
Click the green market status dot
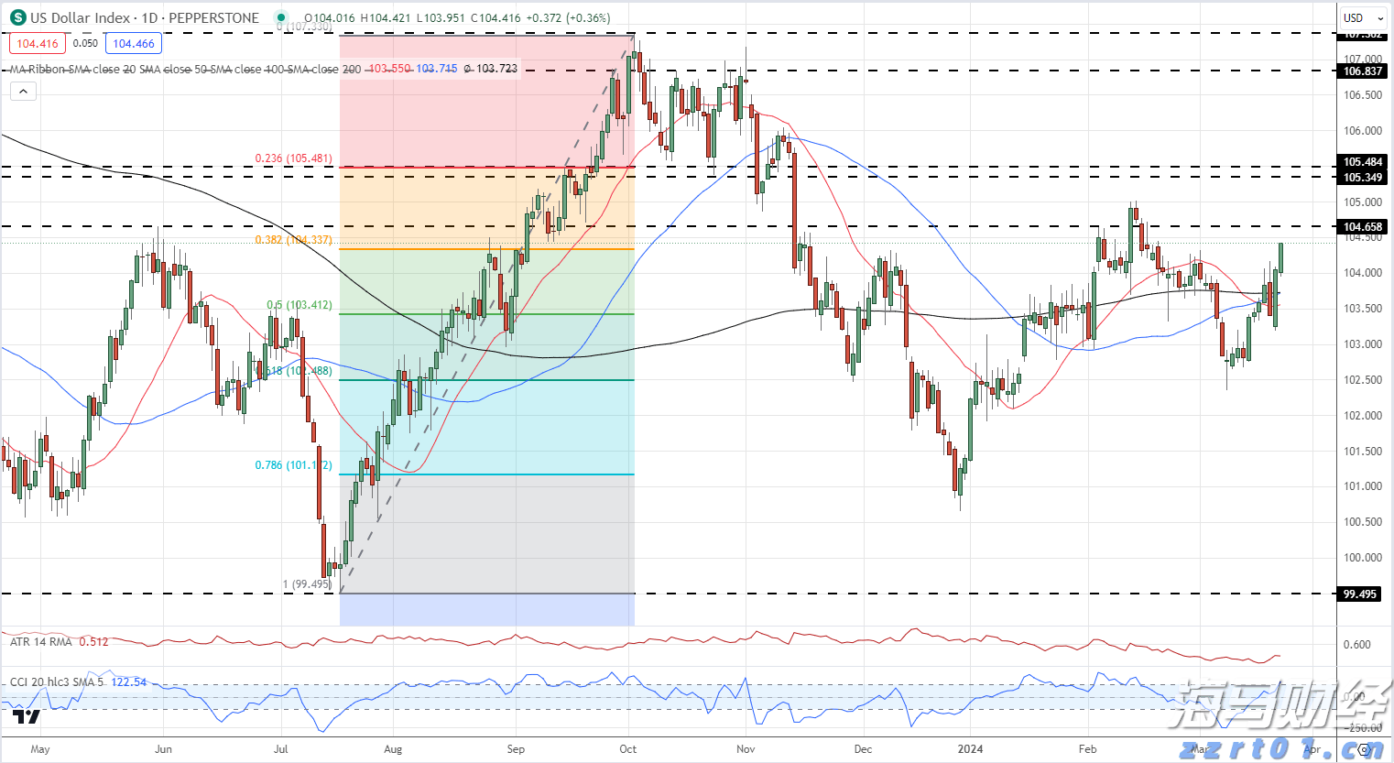click(281, 17)
